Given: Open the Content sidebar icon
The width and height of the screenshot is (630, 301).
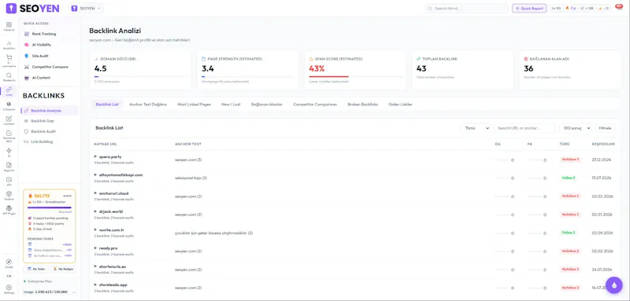Looking at the screenshot, I should click(x=9, y=120).
